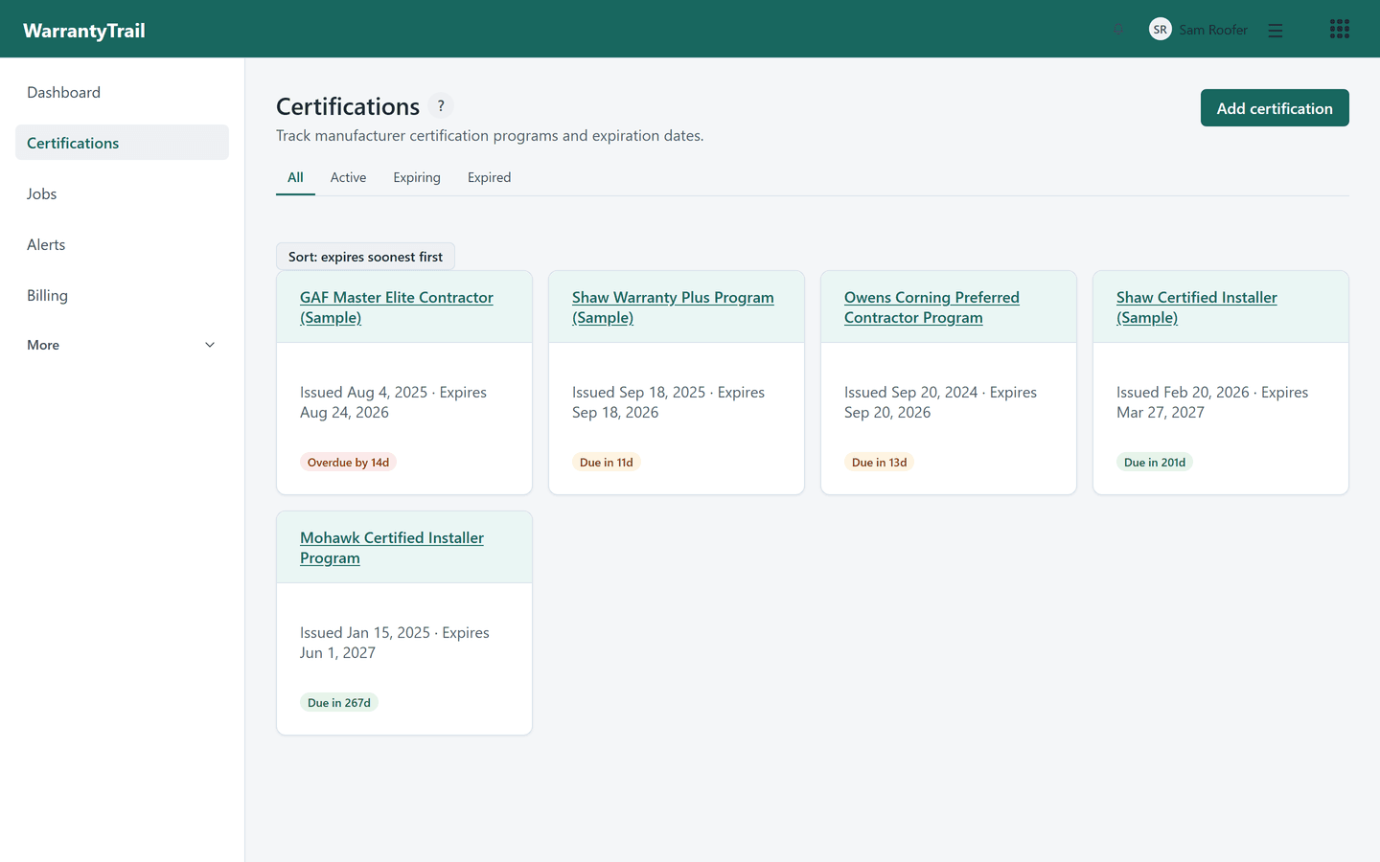Click the 'Expires Sep 18, 2026' date text
The image size is (1380, 862).
click(669, 402)
